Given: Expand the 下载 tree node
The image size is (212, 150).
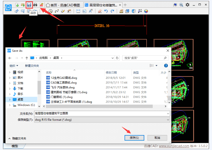Looking at the screenshot, I should (x=10, y=88).
